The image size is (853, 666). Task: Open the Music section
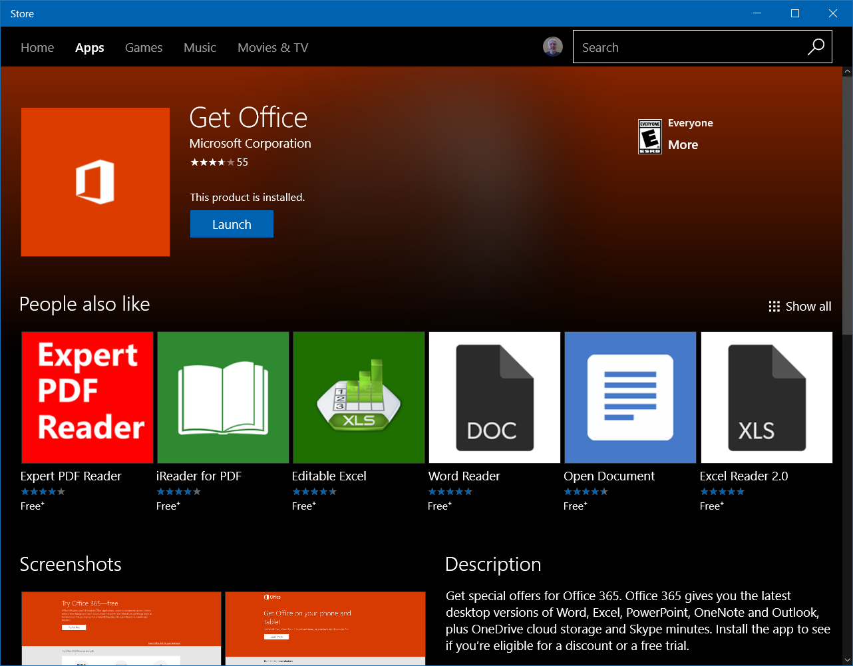(200, 47)
